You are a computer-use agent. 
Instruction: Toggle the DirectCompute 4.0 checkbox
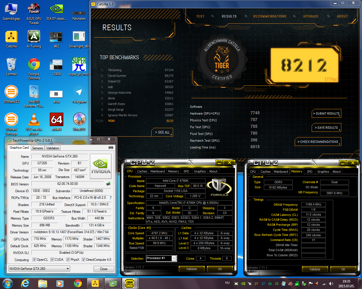pos(83,260)
